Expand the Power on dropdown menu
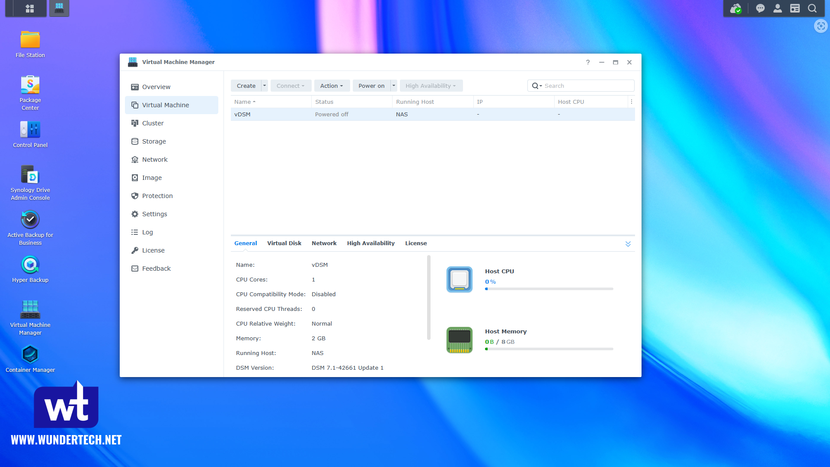Image resolution: width=830 pixels, height=467 pixels. [394, 86]
